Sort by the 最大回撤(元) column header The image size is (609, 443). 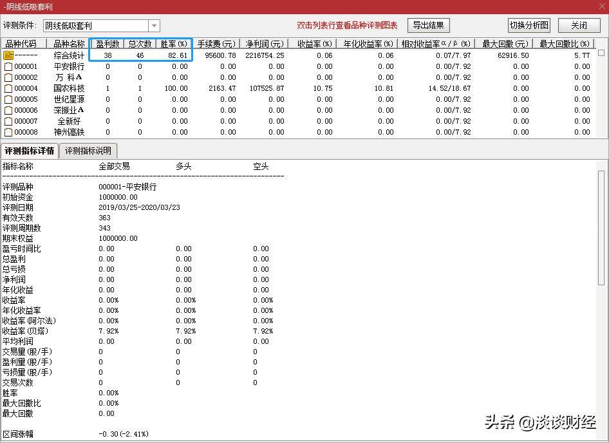click(x=505, y=44)
